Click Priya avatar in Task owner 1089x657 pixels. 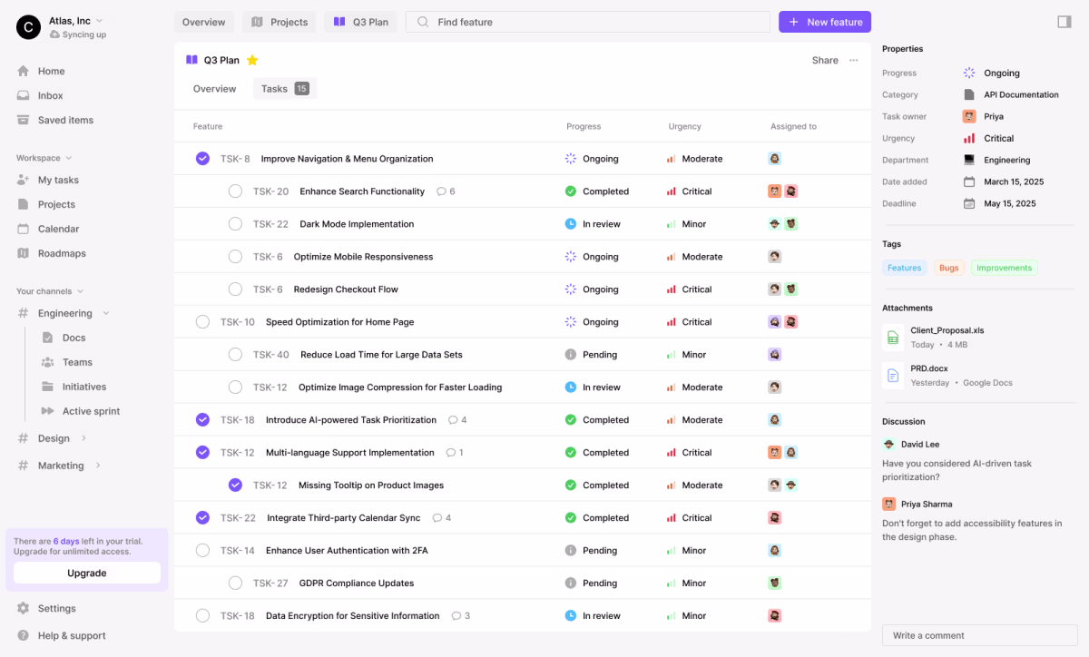click(x=969, y=116)
